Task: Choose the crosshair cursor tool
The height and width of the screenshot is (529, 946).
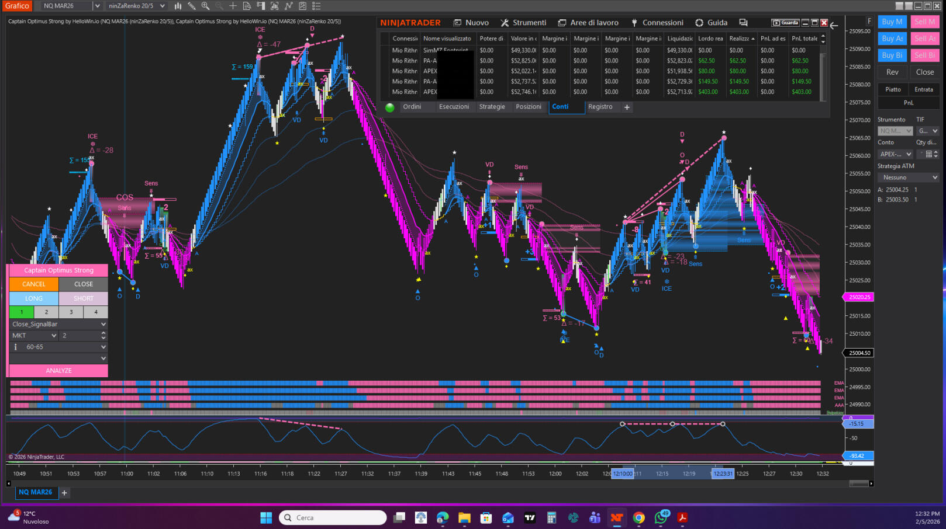Action: [233, 6]
